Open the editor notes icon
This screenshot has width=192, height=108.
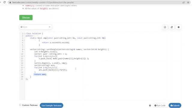point(165,27)
